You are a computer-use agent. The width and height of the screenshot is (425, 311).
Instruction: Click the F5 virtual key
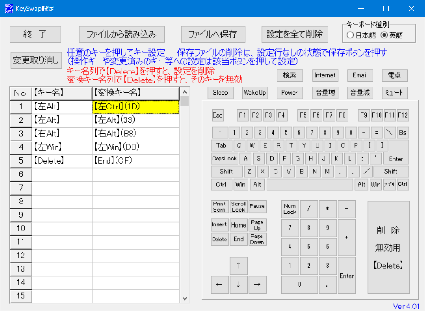point(303,115)
